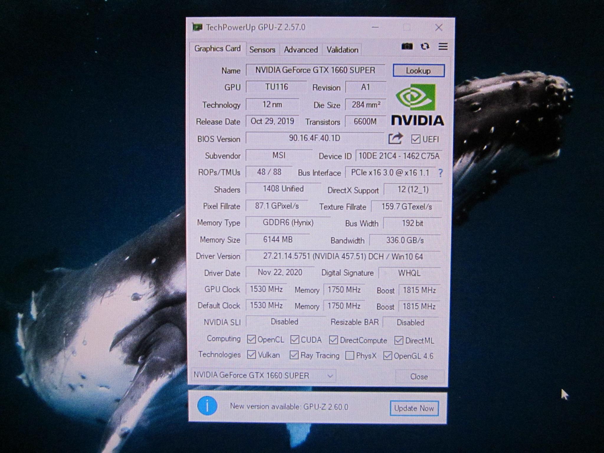
Task: Open the hamburger menu icon
Action: [443, 46]
